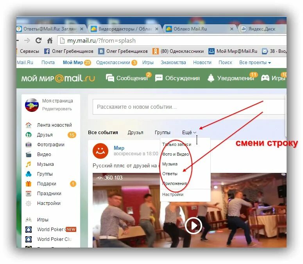The image size is (303, 264).
Task: Show the Группы feed filter
Action: [163, 133]
